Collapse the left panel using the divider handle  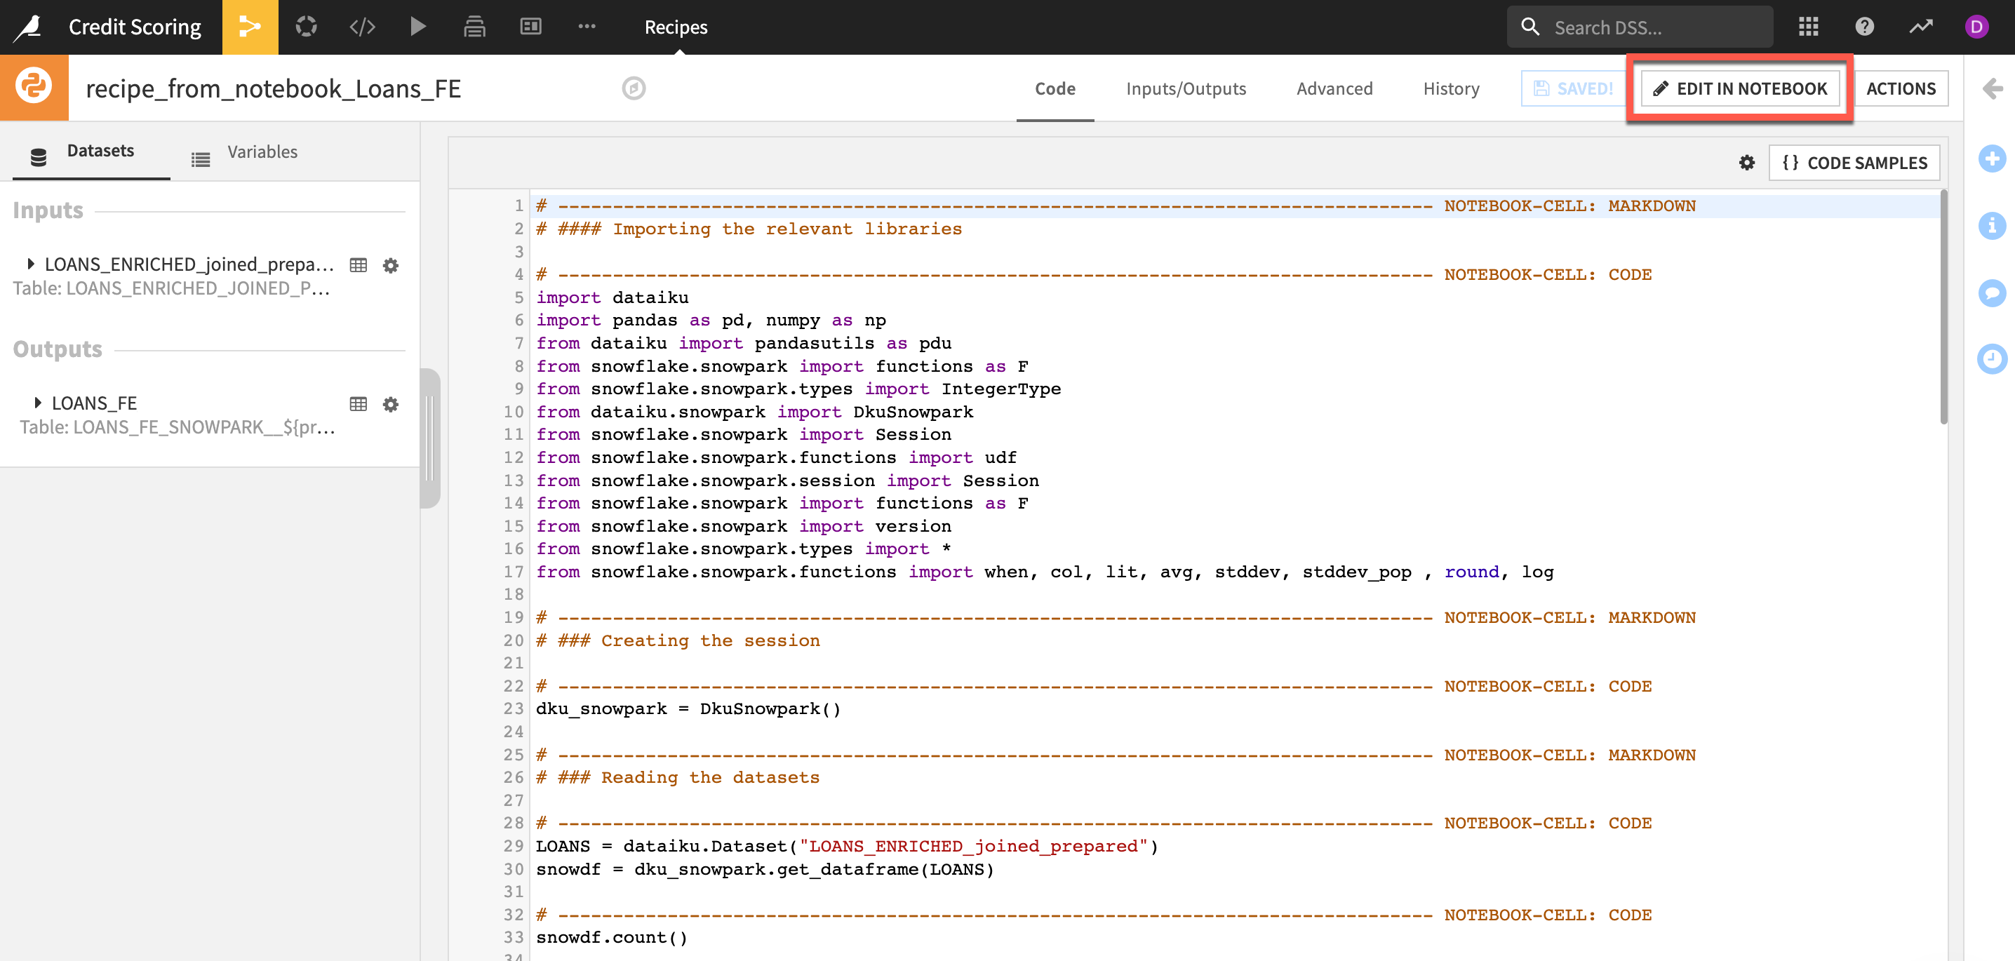point(429,438)
